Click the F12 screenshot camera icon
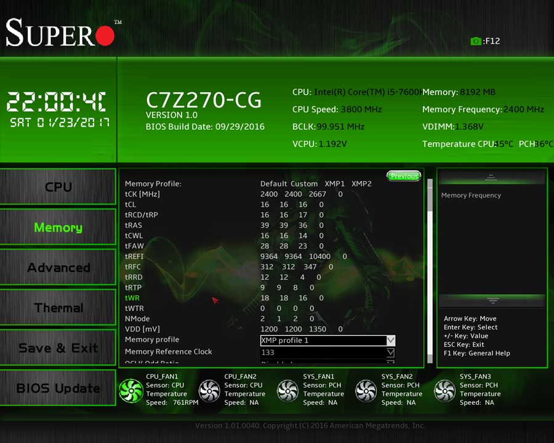 476,41
